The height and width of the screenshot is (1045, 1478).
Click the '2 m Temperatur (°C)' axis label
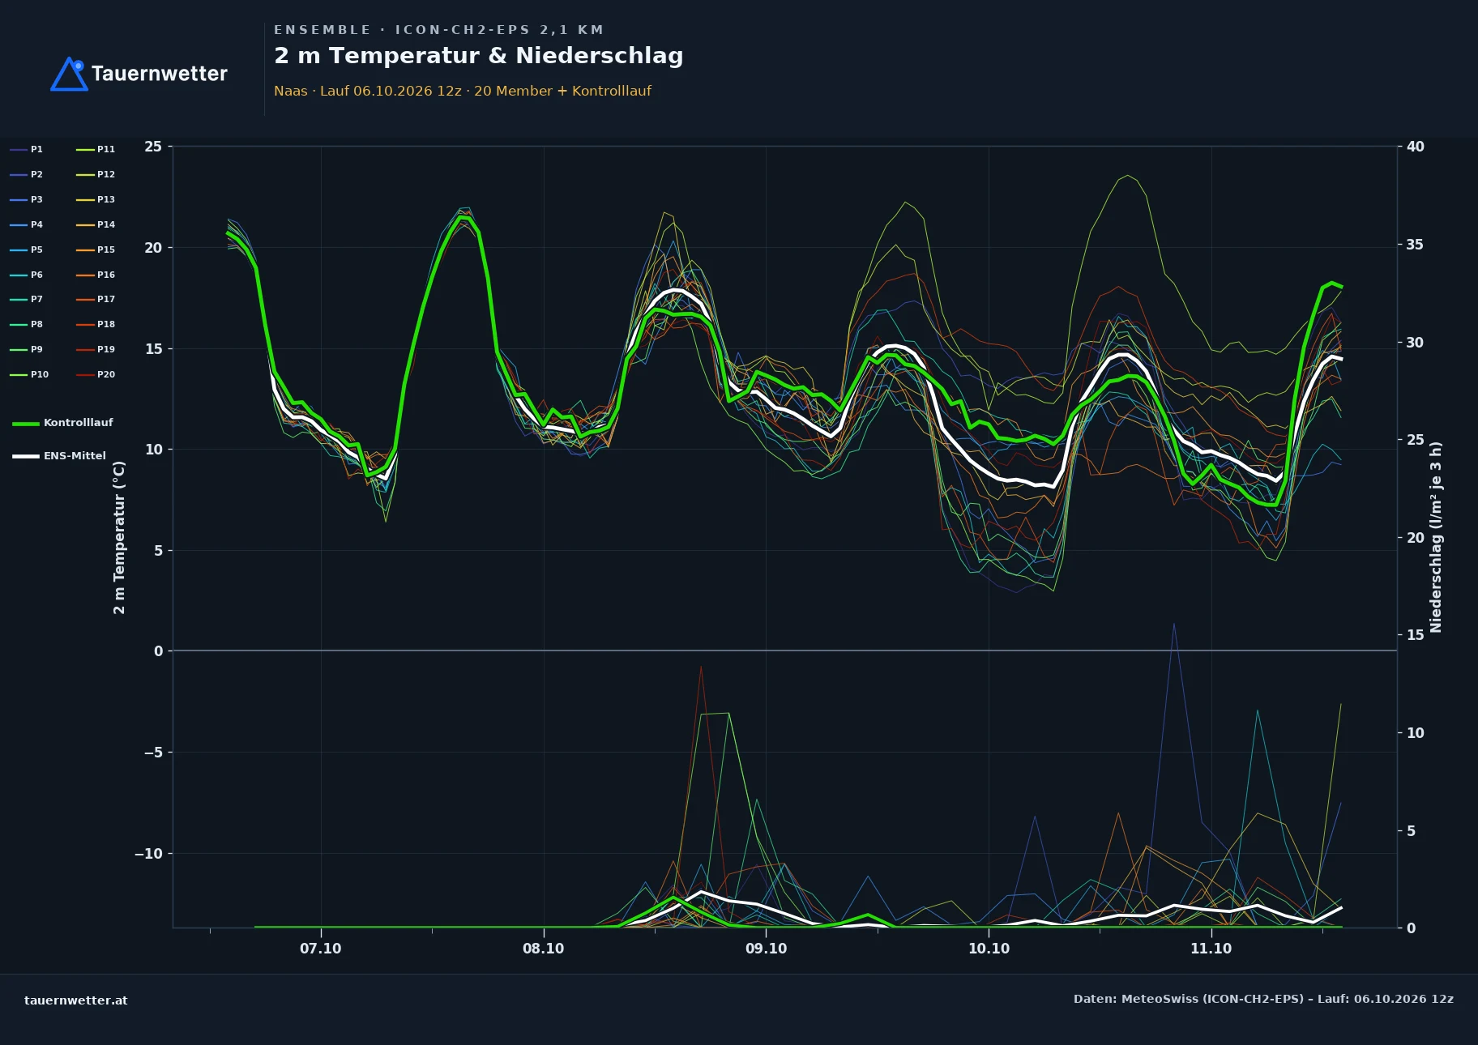[119, 538]
